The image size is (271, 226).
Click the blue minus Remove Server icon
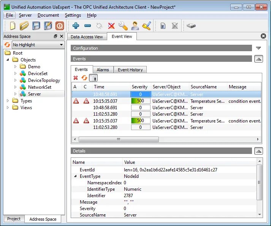[x=88, y=26]
